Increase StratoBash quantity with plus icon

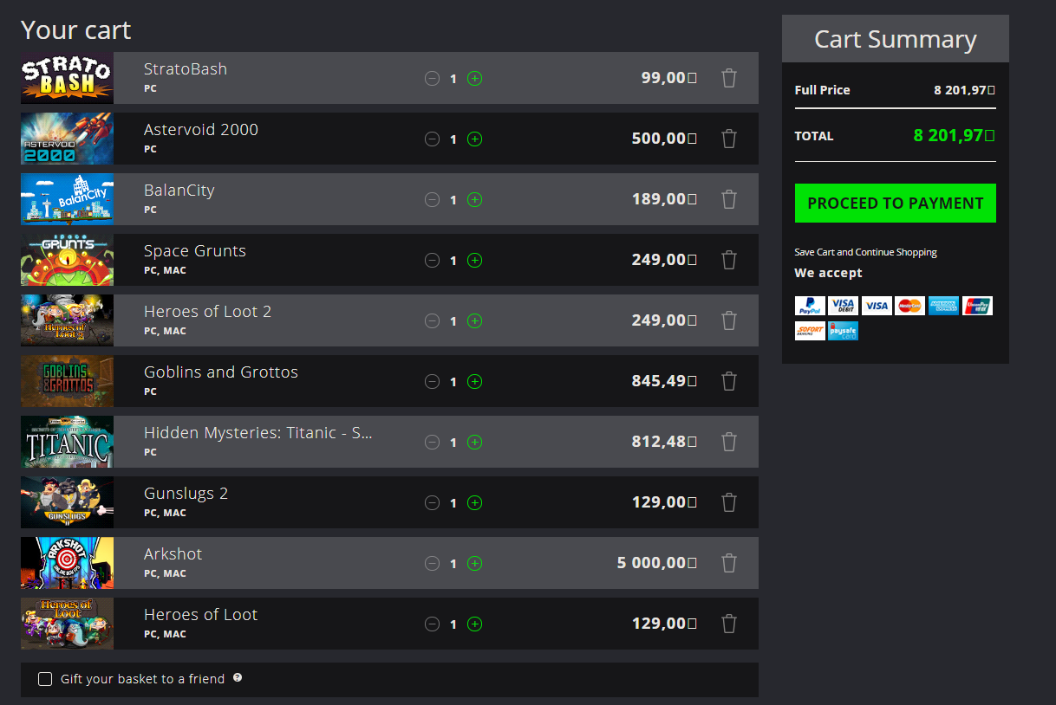coord(474,79)
